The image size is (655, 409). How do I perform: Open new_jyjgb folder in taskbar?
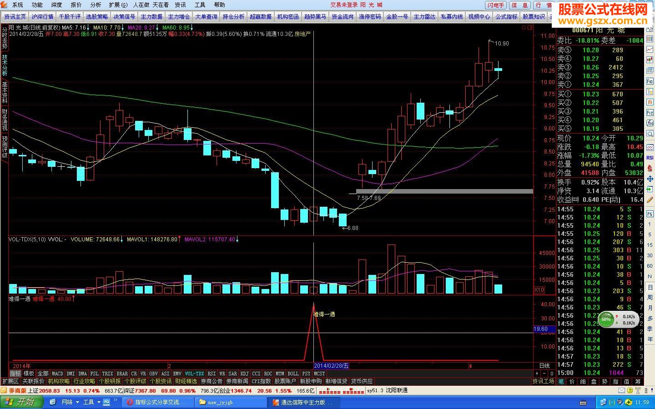pyautogui.click(x=231, y=402)
